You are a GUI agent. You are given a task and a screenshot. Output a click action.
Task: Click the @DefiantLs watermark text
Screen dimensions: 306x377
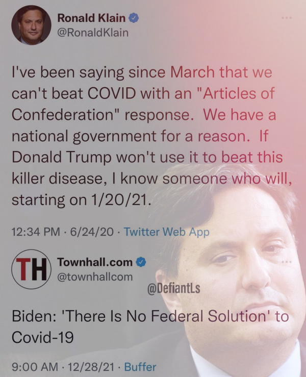point(173,288)
